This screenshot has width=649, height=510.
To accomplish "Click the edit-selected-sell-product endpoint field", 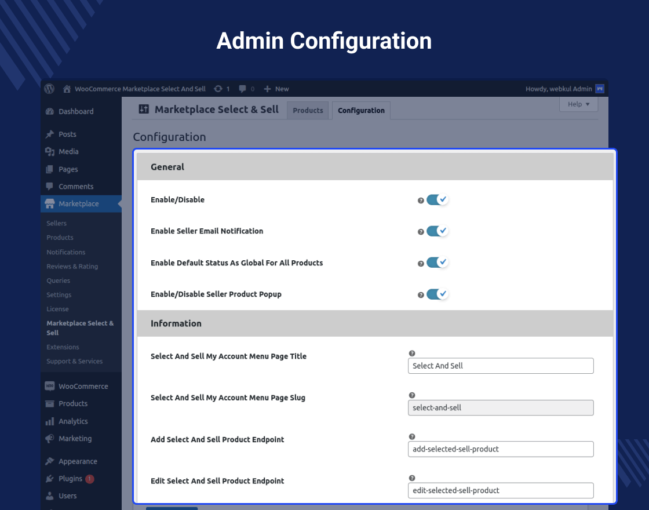I will [501, 490].
